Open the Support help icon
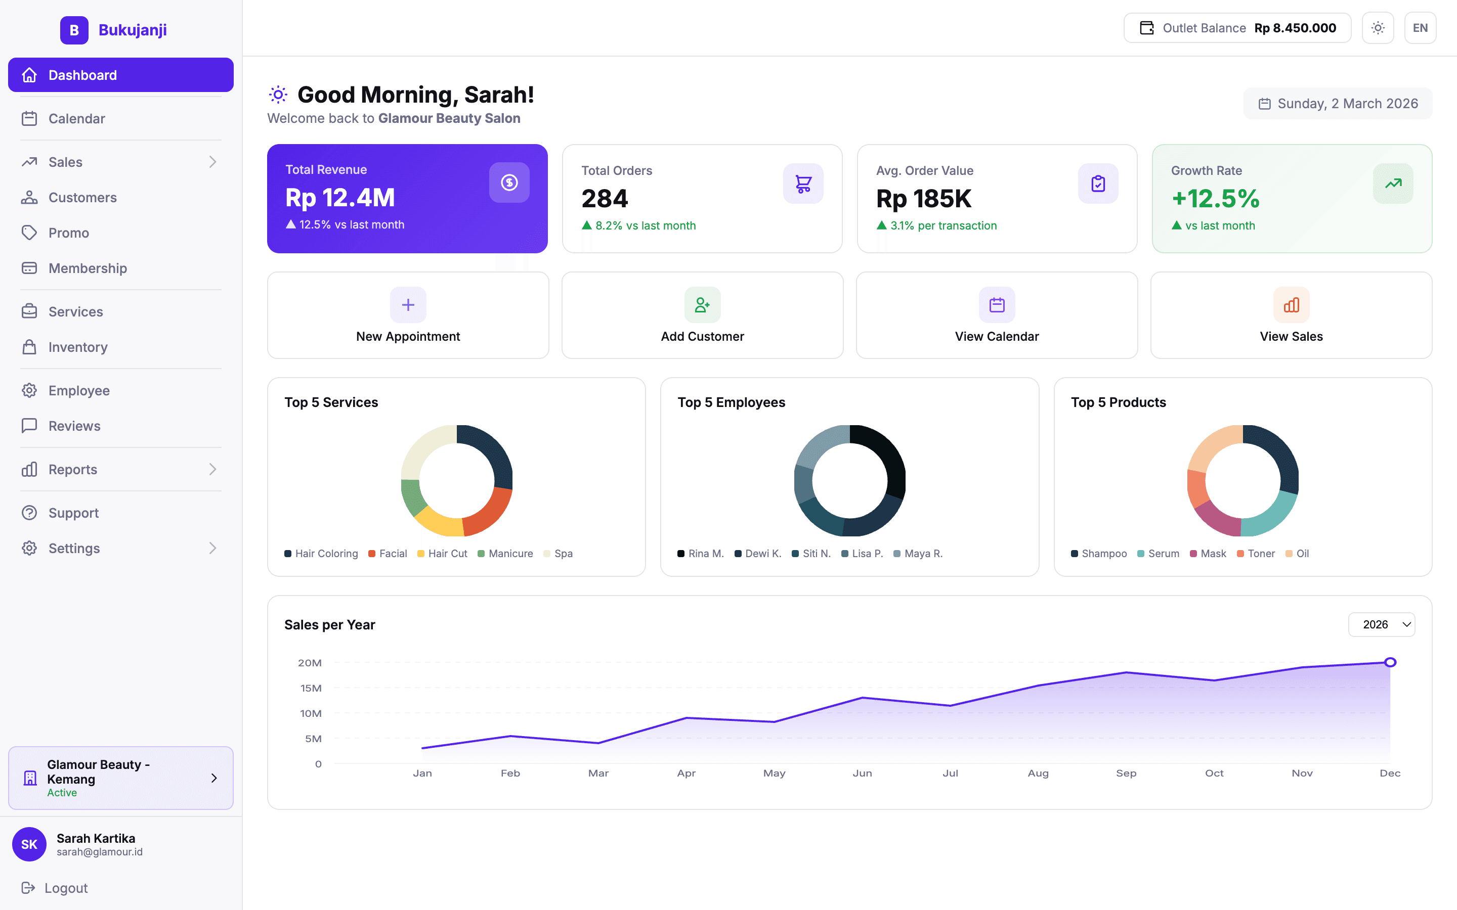The image size is (1457, 910). tap(29, 512)
